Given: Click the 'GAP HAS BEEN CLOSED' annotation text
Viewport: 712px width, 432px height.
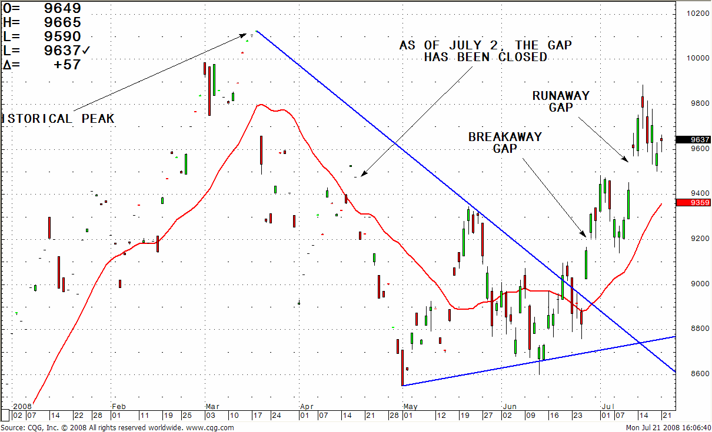Looking at the screenshot, I should point(485,51).
